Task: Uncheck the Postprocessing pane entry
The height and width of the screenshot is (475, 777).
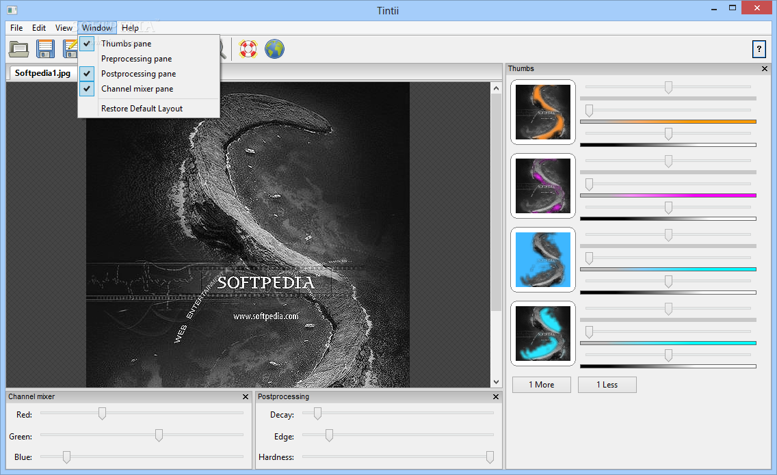Action: [148, 74]
